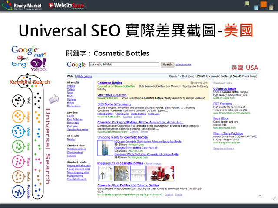Click the arrow pointing to search results
This screenshot has width=278, height=208.
click(x=54, y=99)
